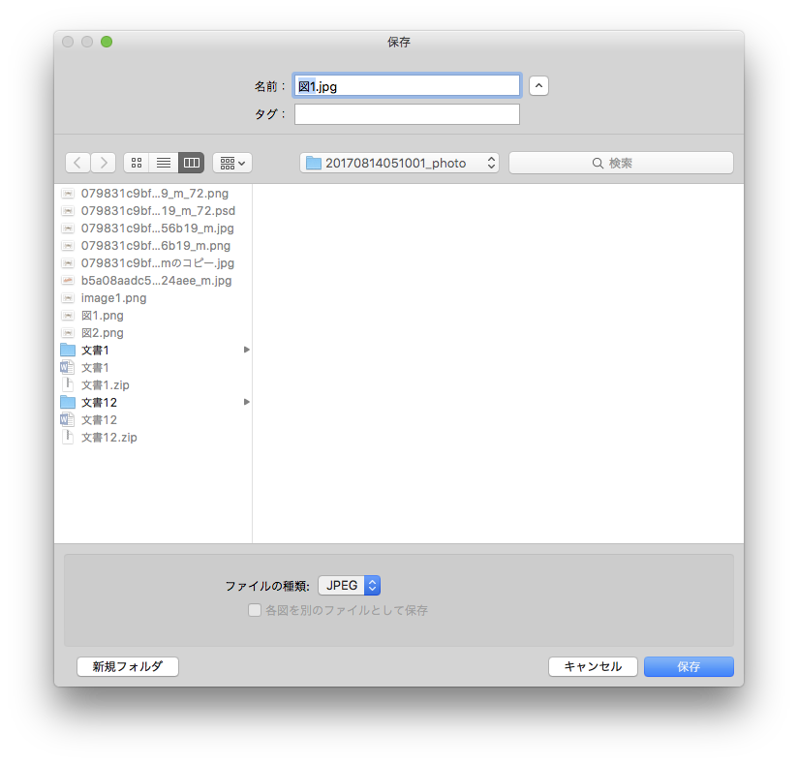Select file 079831c9bf...mのコピー.jpg
The image size is (798, 764).
[158, 263]
